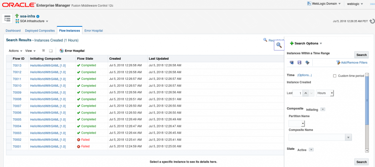Click Completed checkmark for flow 70008
The image size is (375, 167).
pyautogui.click(x=78, y=99)
